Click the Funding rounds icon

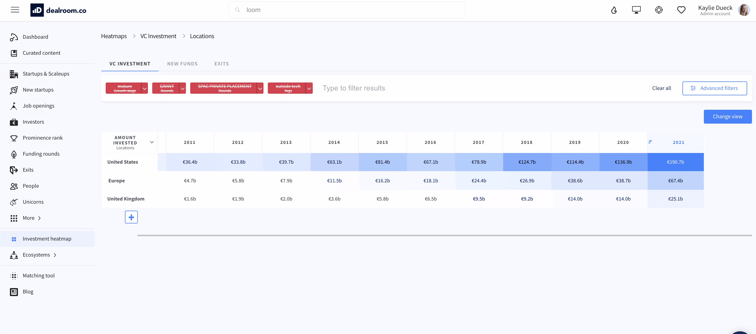14,154
